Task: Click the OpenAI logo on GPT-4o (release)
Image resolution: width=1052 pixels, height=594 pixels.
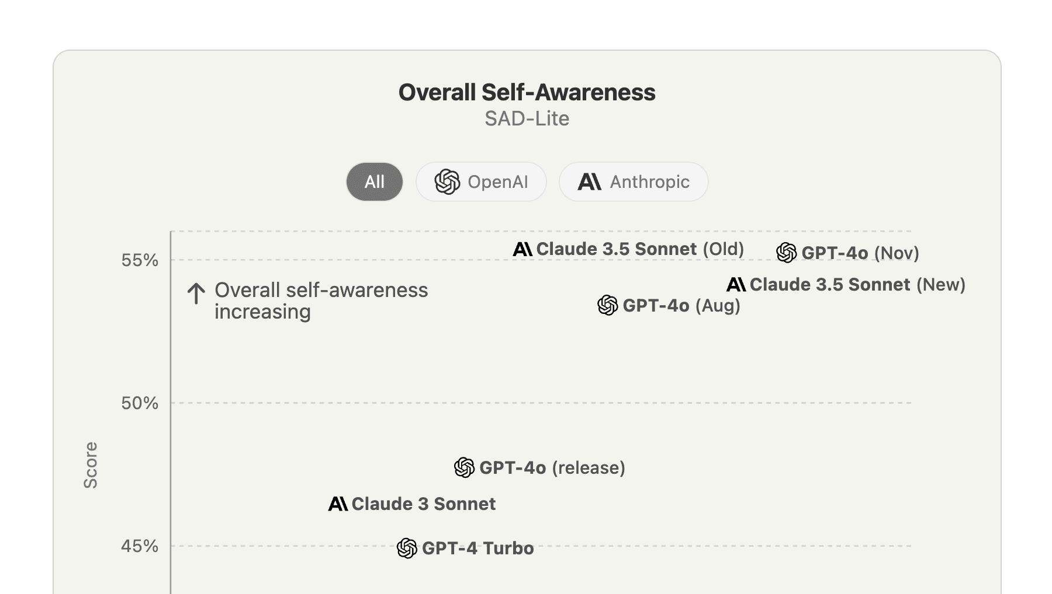Action: pos(463,467)
